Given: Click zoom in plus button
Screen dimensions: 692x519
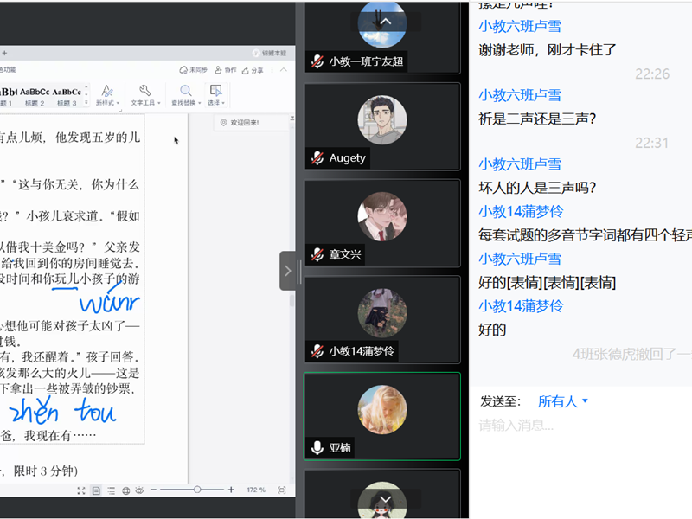Looking at the screenshot, I should 231,490.
